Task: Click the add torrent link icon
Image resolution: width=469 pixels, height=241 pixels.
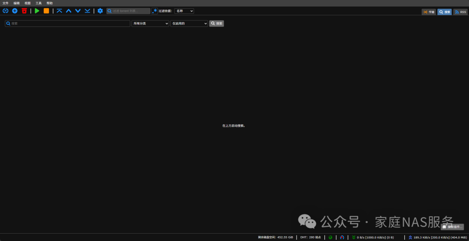Action: click(x=5, y=11)
